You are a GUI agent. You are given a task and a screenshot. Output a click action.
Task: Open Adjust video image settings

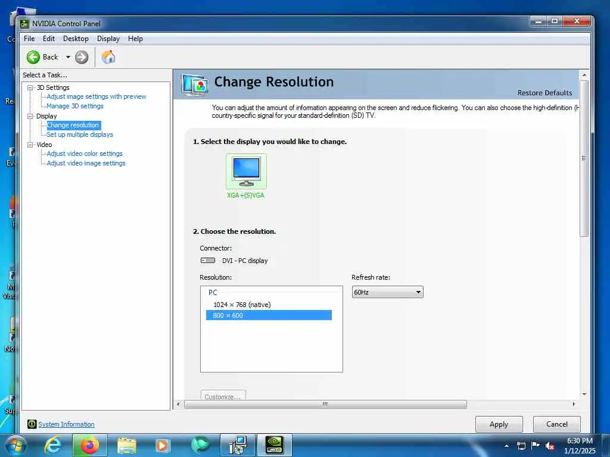pos(86,163)
